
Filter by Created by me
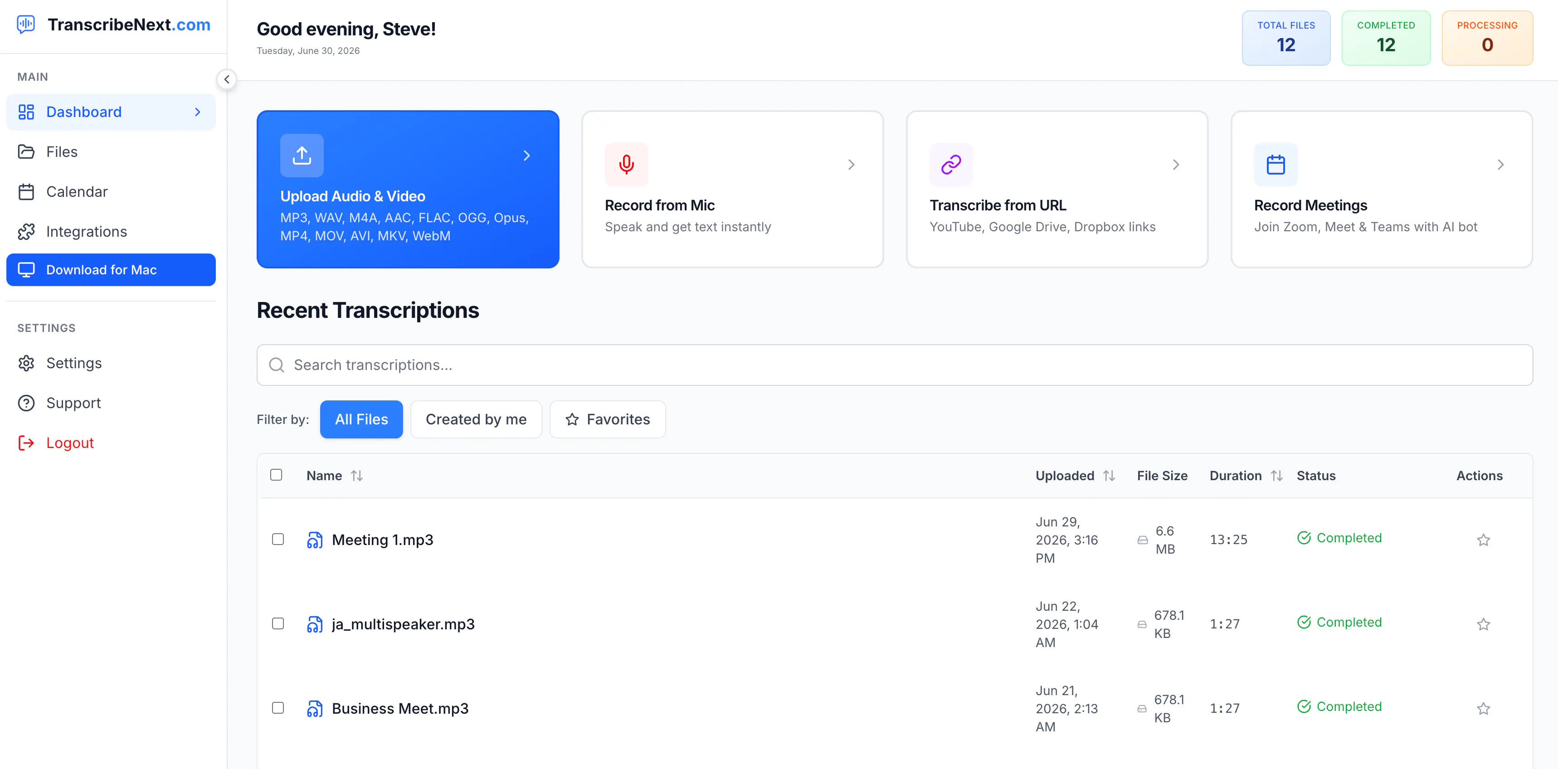(x=476, y=419)
